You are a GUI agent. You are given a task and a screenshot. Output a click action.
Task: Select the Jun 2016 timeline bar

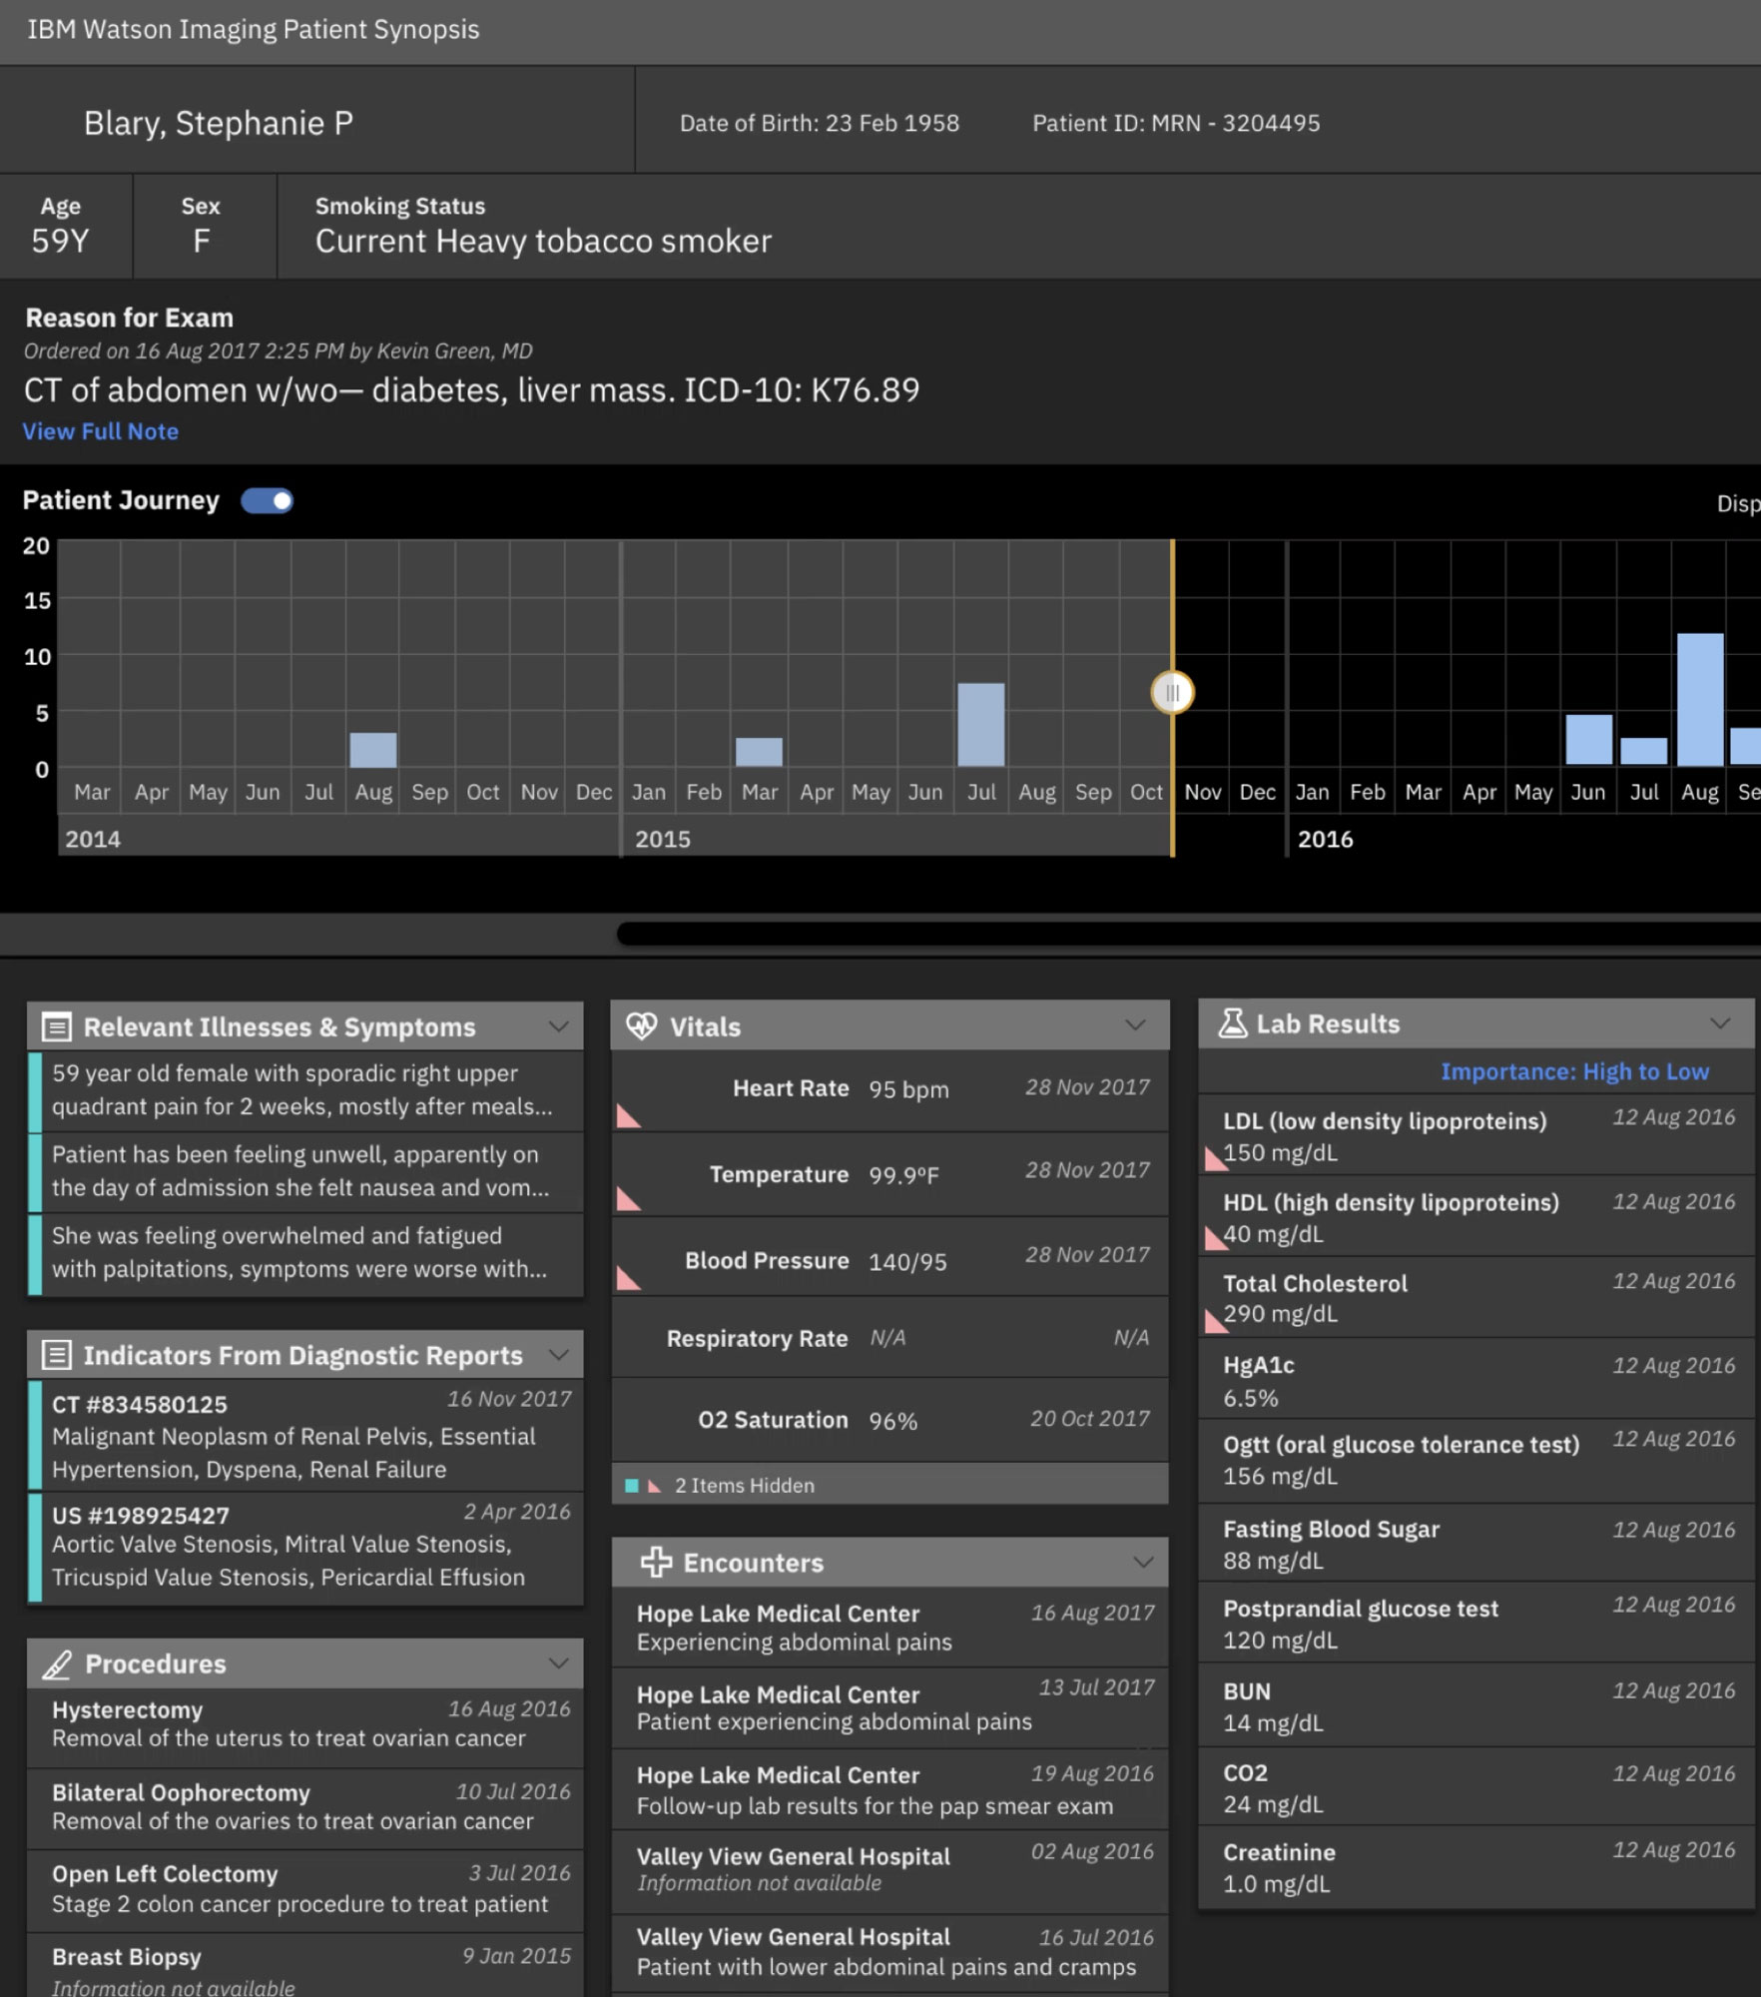click(x=1588, y=740)
